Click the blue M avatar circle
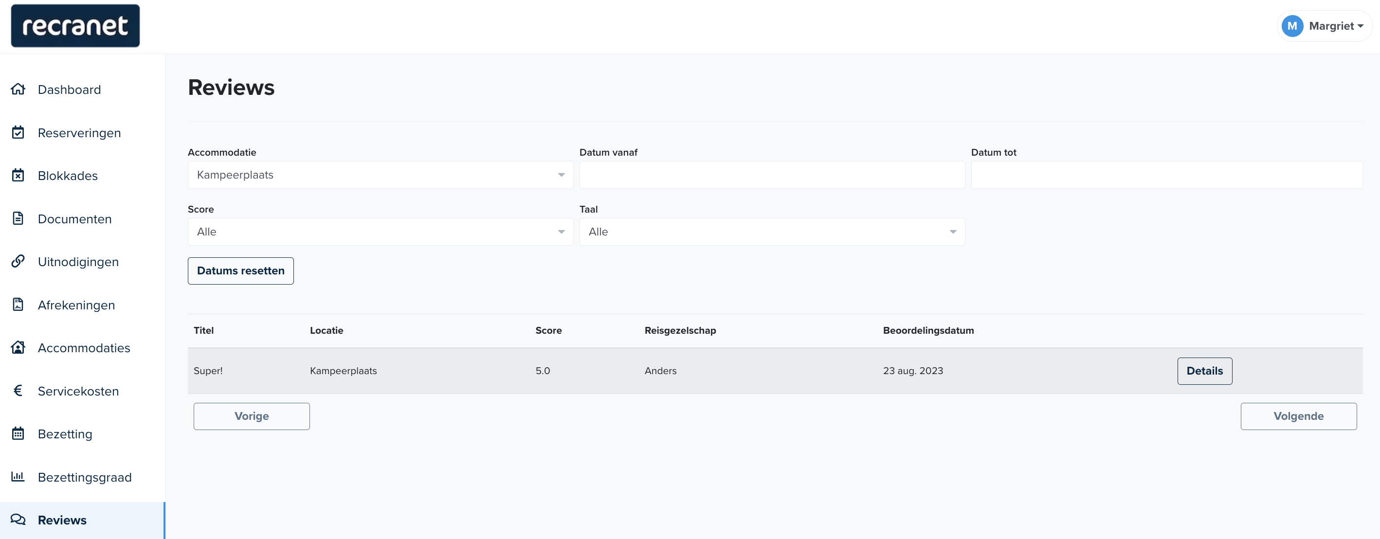 point(1292,26)
